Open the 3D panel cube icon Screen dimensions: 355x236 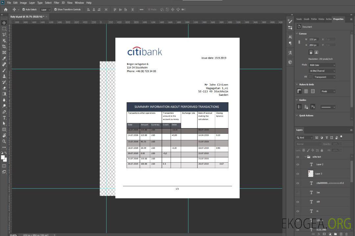290,62
